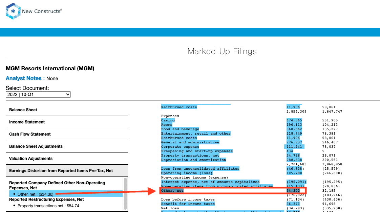Click the 'Reported Company Defined Other Non-Operating Expenses, Net' heading
This screenshot has width=380, height=212.
(57, 185)
